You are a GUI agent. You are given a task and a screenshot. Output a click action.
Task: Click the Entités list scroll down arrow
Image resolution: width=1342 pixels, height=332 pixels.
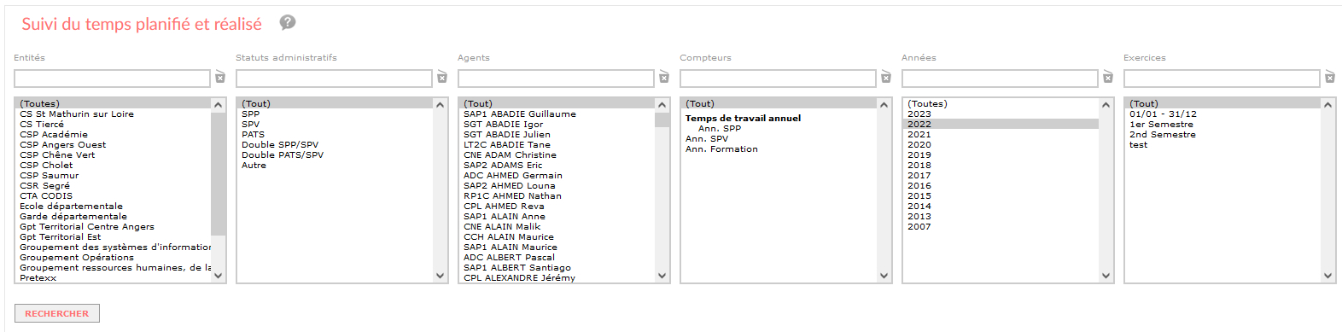(x=219, y=276)
